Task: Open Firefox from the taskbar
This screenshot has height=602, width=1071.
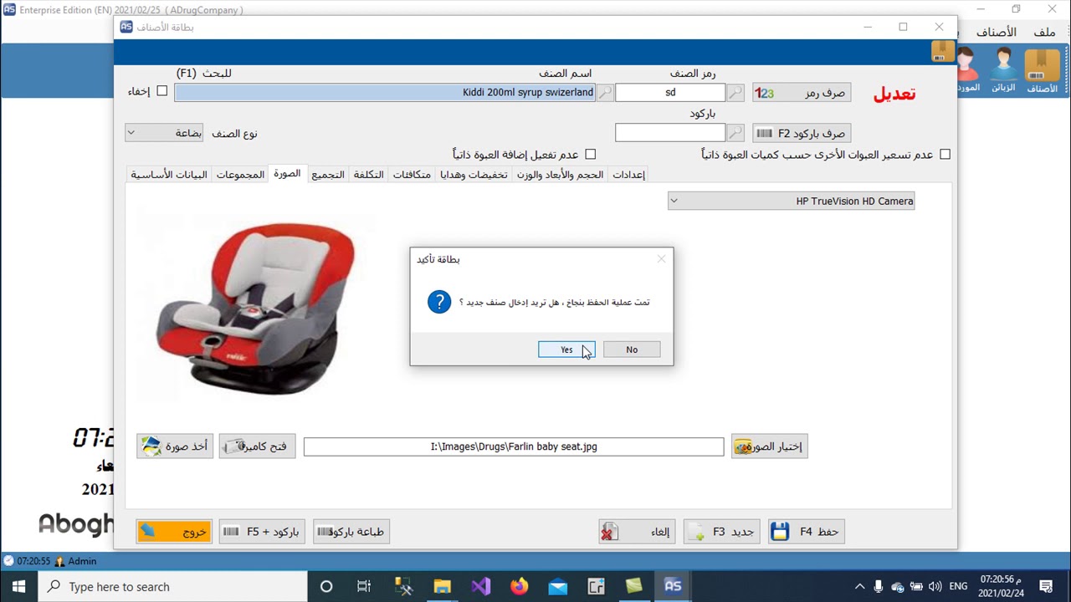Action: tap(519, 586)
